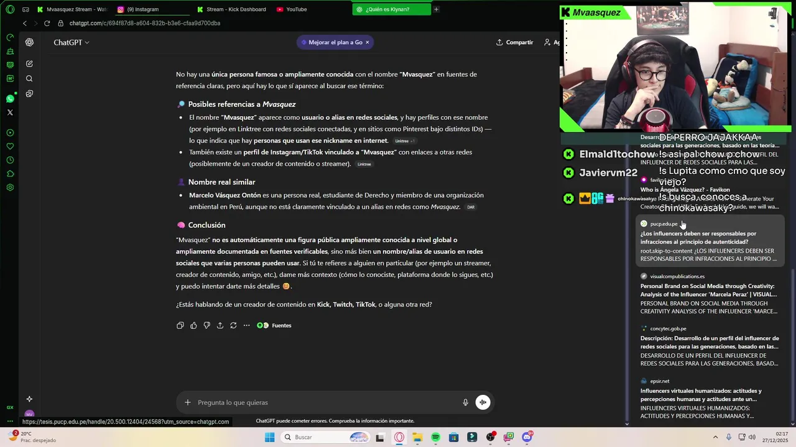
Task: Open the GX Control speedometer icon
Action: (10, 37)
